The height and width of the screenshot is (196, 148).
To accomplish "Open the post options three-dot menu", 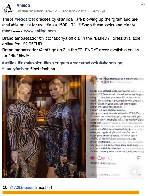I will point(142,4).
